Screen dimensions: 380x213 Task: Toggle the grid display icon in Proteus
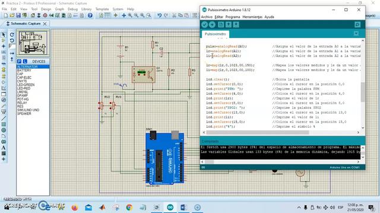(x=107, y=15)
